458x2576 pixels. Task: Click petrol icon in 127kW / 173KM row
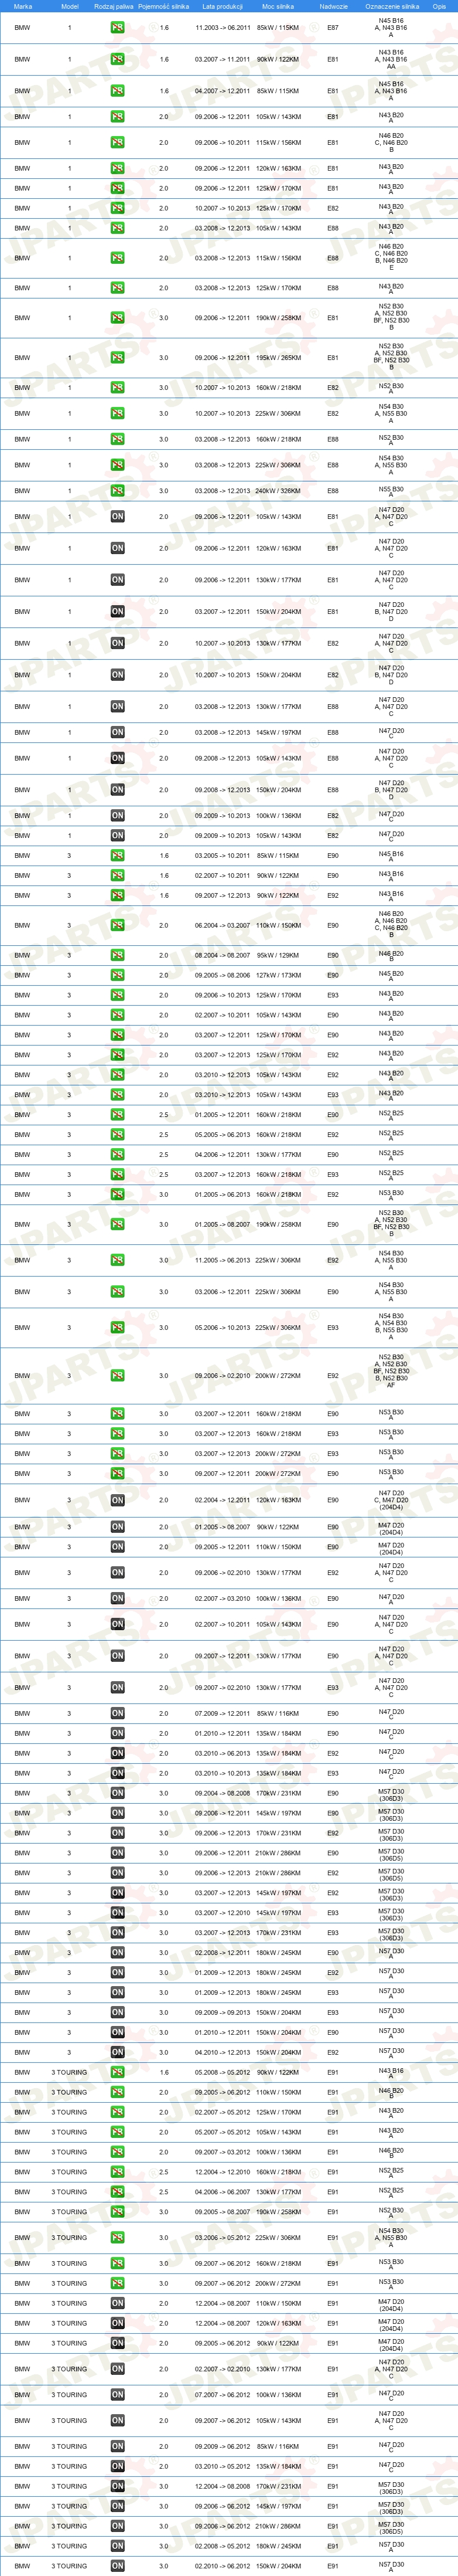click(x=117, y=976)
